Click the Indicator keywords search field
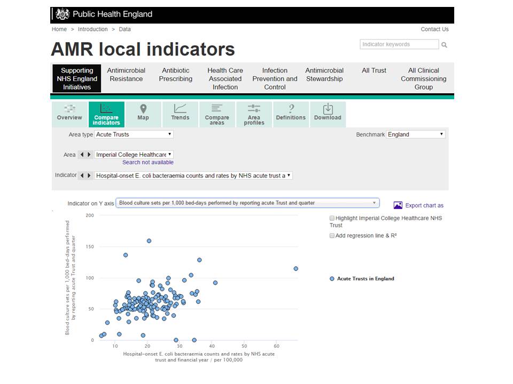513x384 pixels. [x=399, y=44]
